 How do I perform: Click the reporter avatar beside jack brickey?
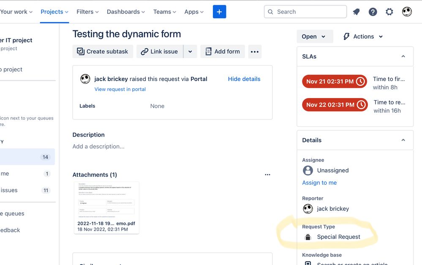tap(308, 209)
